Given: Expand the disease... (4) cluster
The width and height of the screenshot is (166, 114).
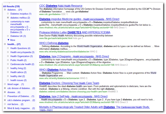Looking at the screenshot, I should [5, 92].
